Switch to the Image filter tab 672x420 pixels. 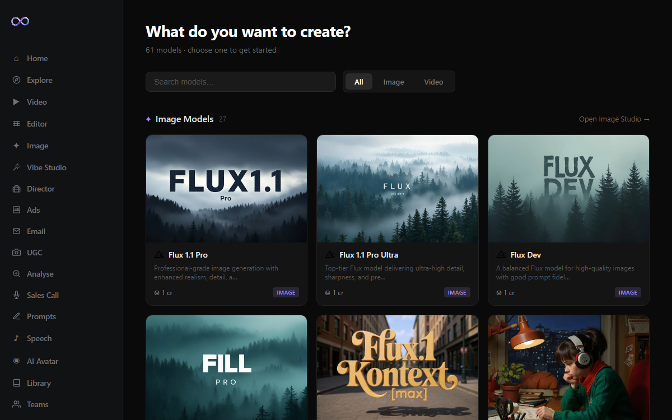point(394,82)
